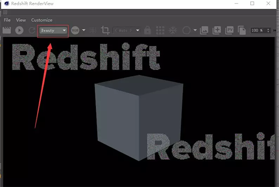
Task: Show more toolbar items via chevron
Action: 274,30
